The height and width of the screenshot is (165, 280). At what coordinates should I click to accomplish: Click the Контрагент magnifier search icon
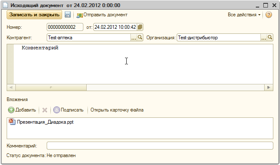point(140,38)
